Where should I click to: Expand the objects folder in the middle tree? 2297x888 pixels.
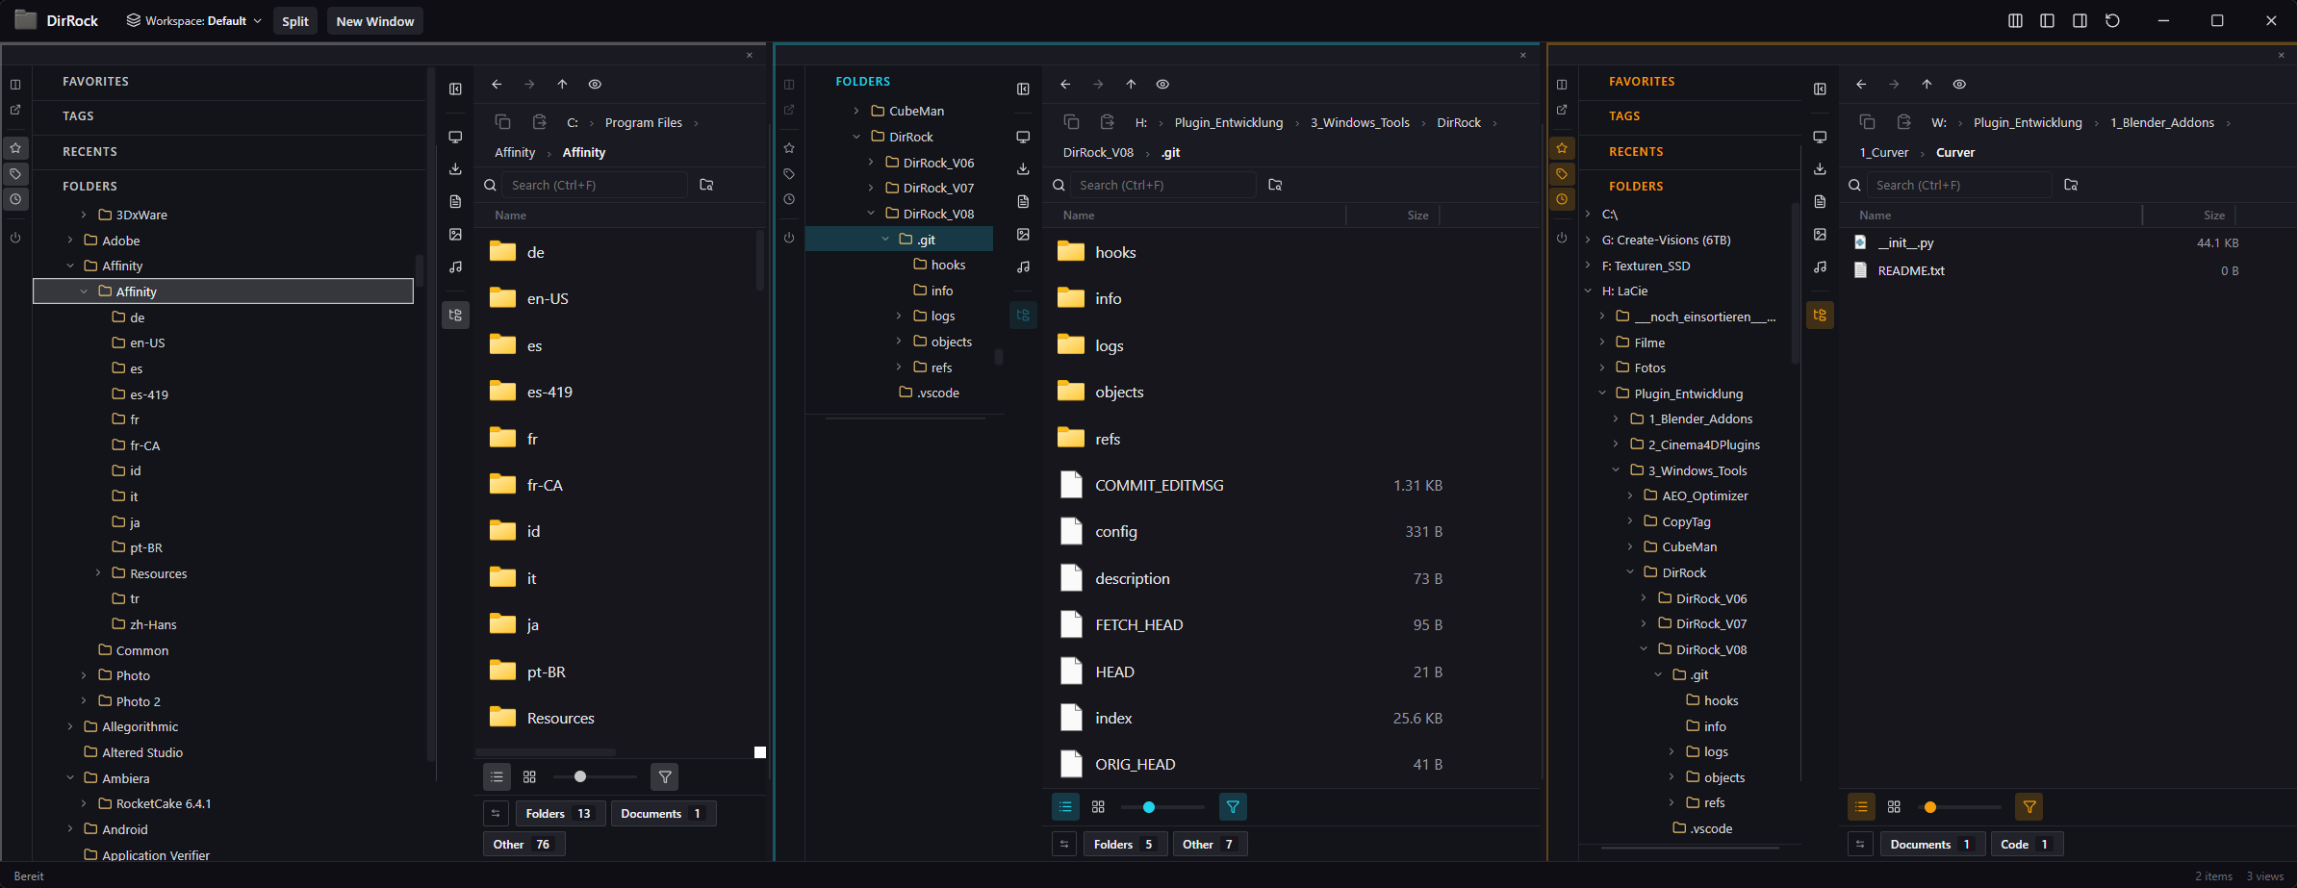tap(899, 342)
